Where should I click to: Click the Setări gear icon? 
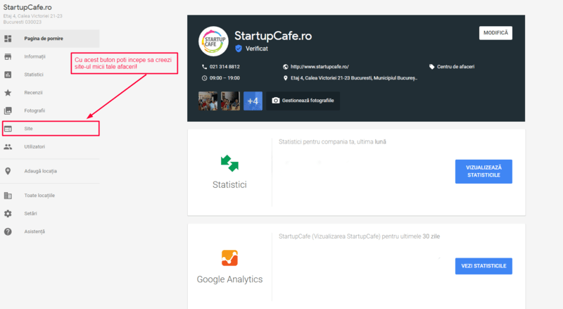coord(8,213)
